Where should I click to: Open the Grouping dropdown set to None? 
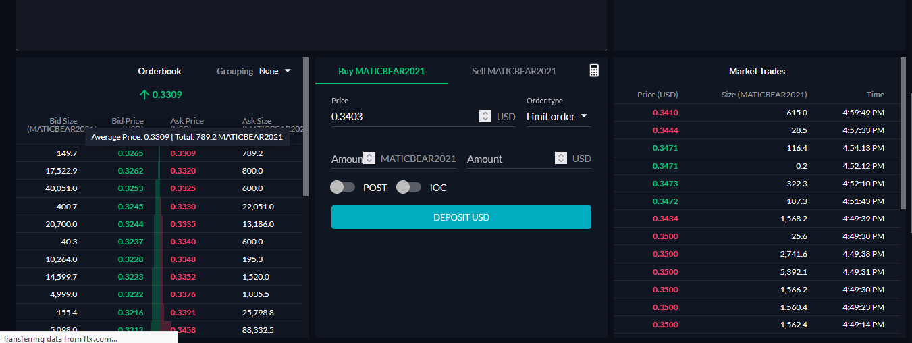(275, 71)
